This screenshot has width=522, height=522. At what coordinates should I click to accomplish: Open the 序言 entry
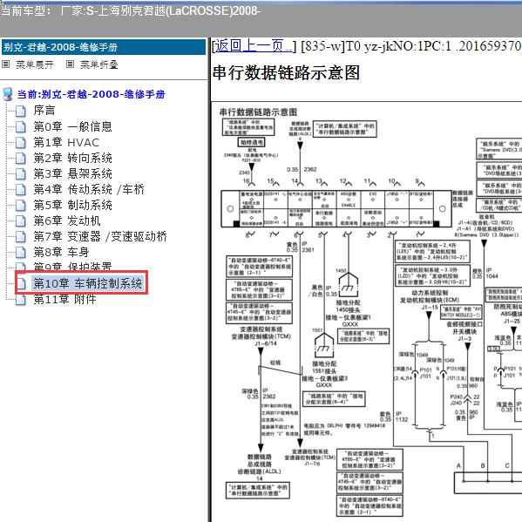tap(44, 110)
